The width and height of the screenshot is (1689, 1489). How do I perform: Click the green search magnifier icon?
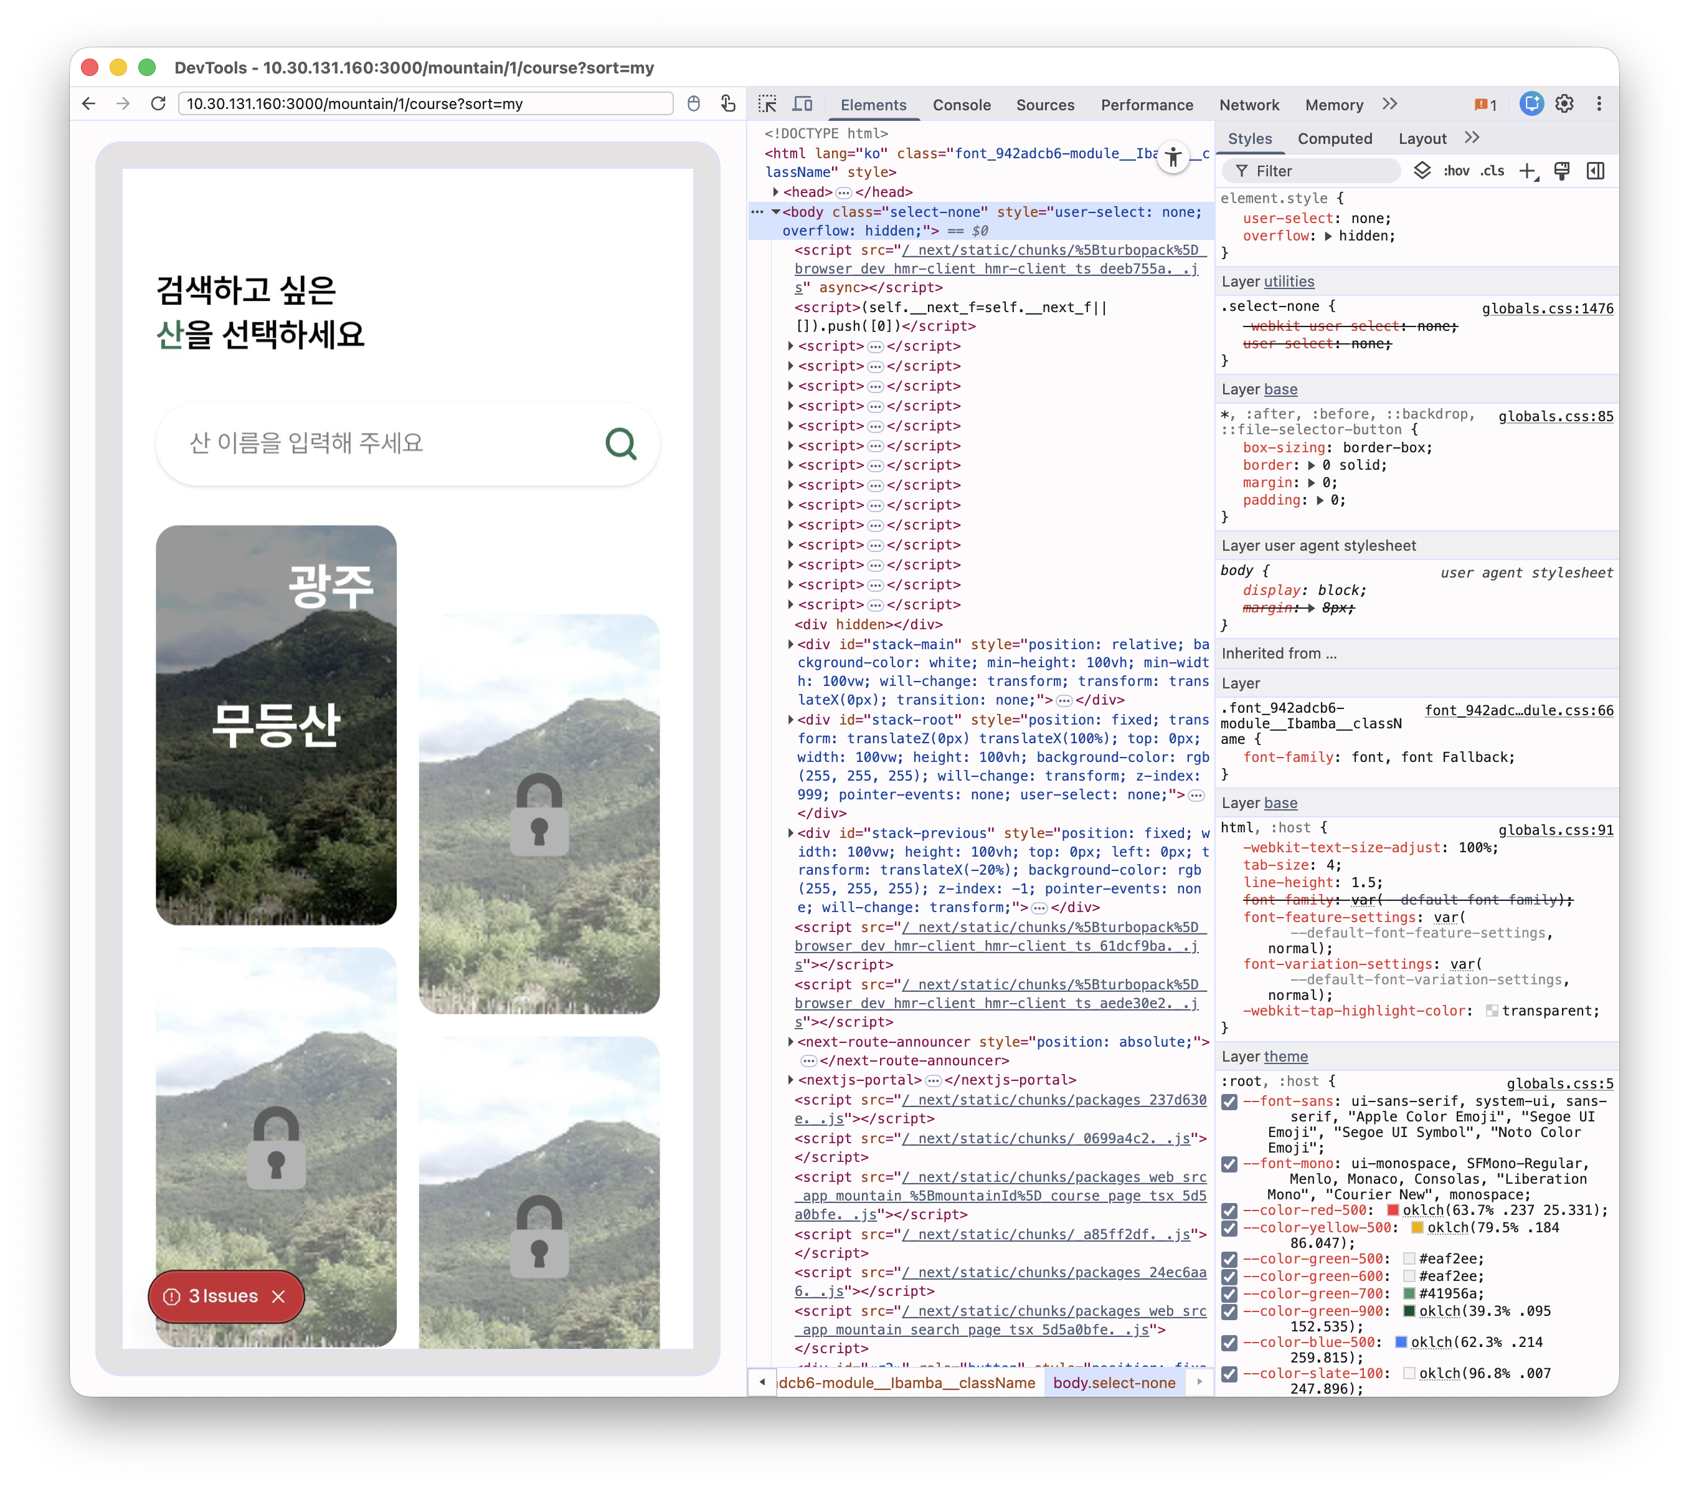tap(620, 444)
